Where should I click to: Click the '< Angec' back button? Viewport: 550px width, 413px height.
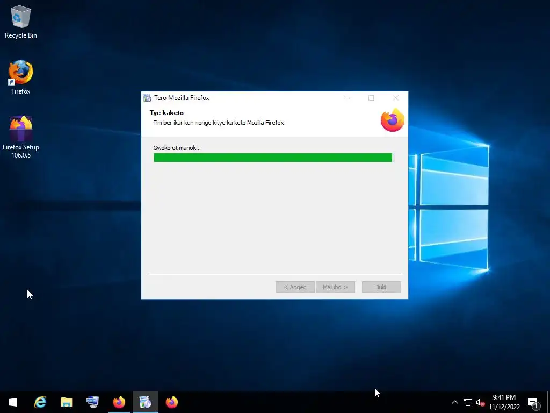tap(295, 287)
